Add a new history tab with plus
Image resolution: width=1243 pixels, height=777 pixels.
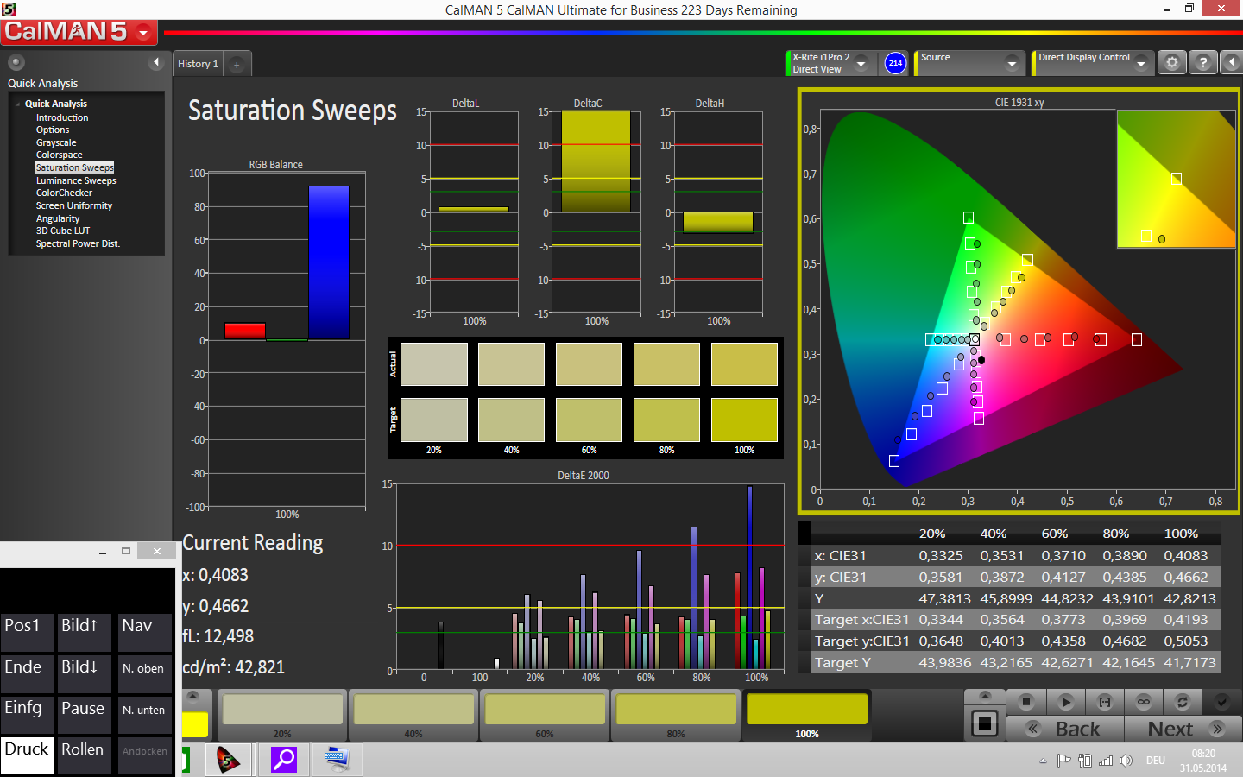click(237, 65)
